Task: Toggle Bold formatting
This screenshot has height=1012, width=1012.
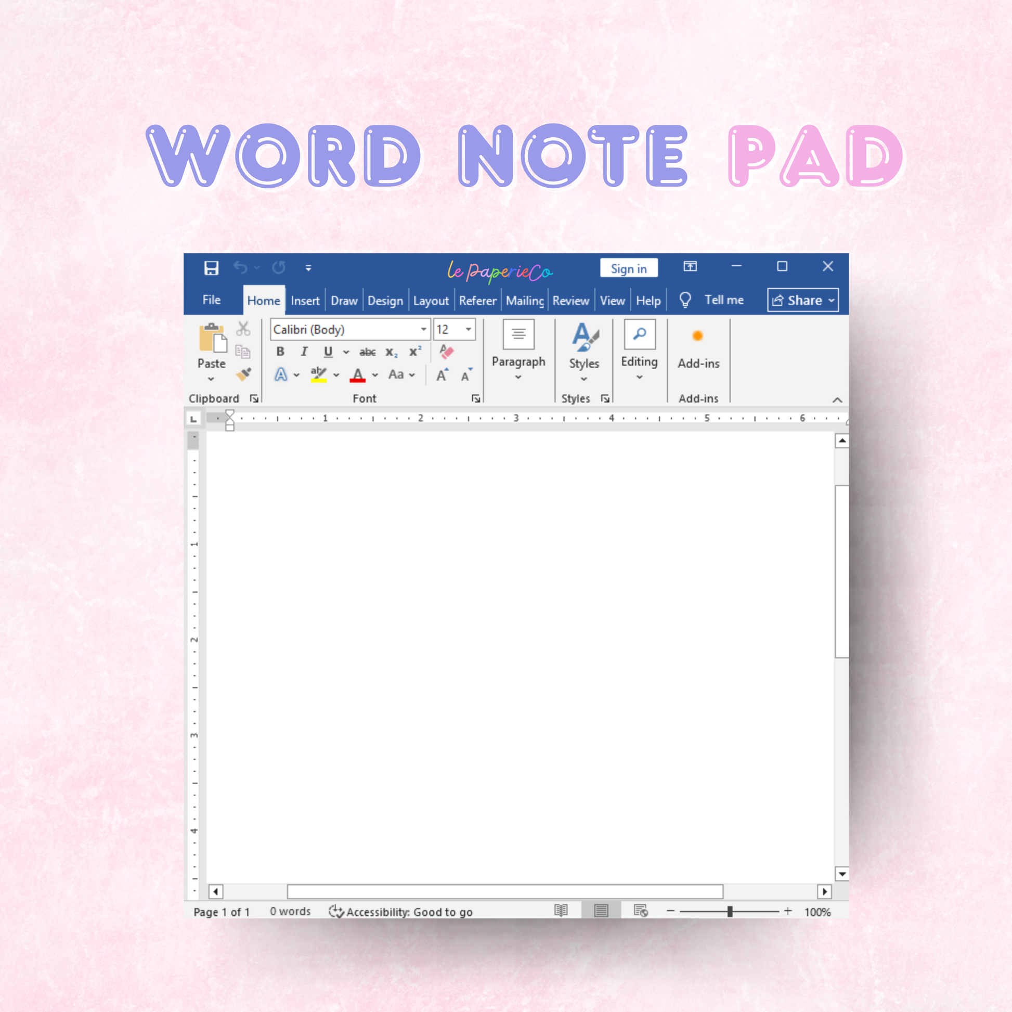Action: click(x=280, y=352)
